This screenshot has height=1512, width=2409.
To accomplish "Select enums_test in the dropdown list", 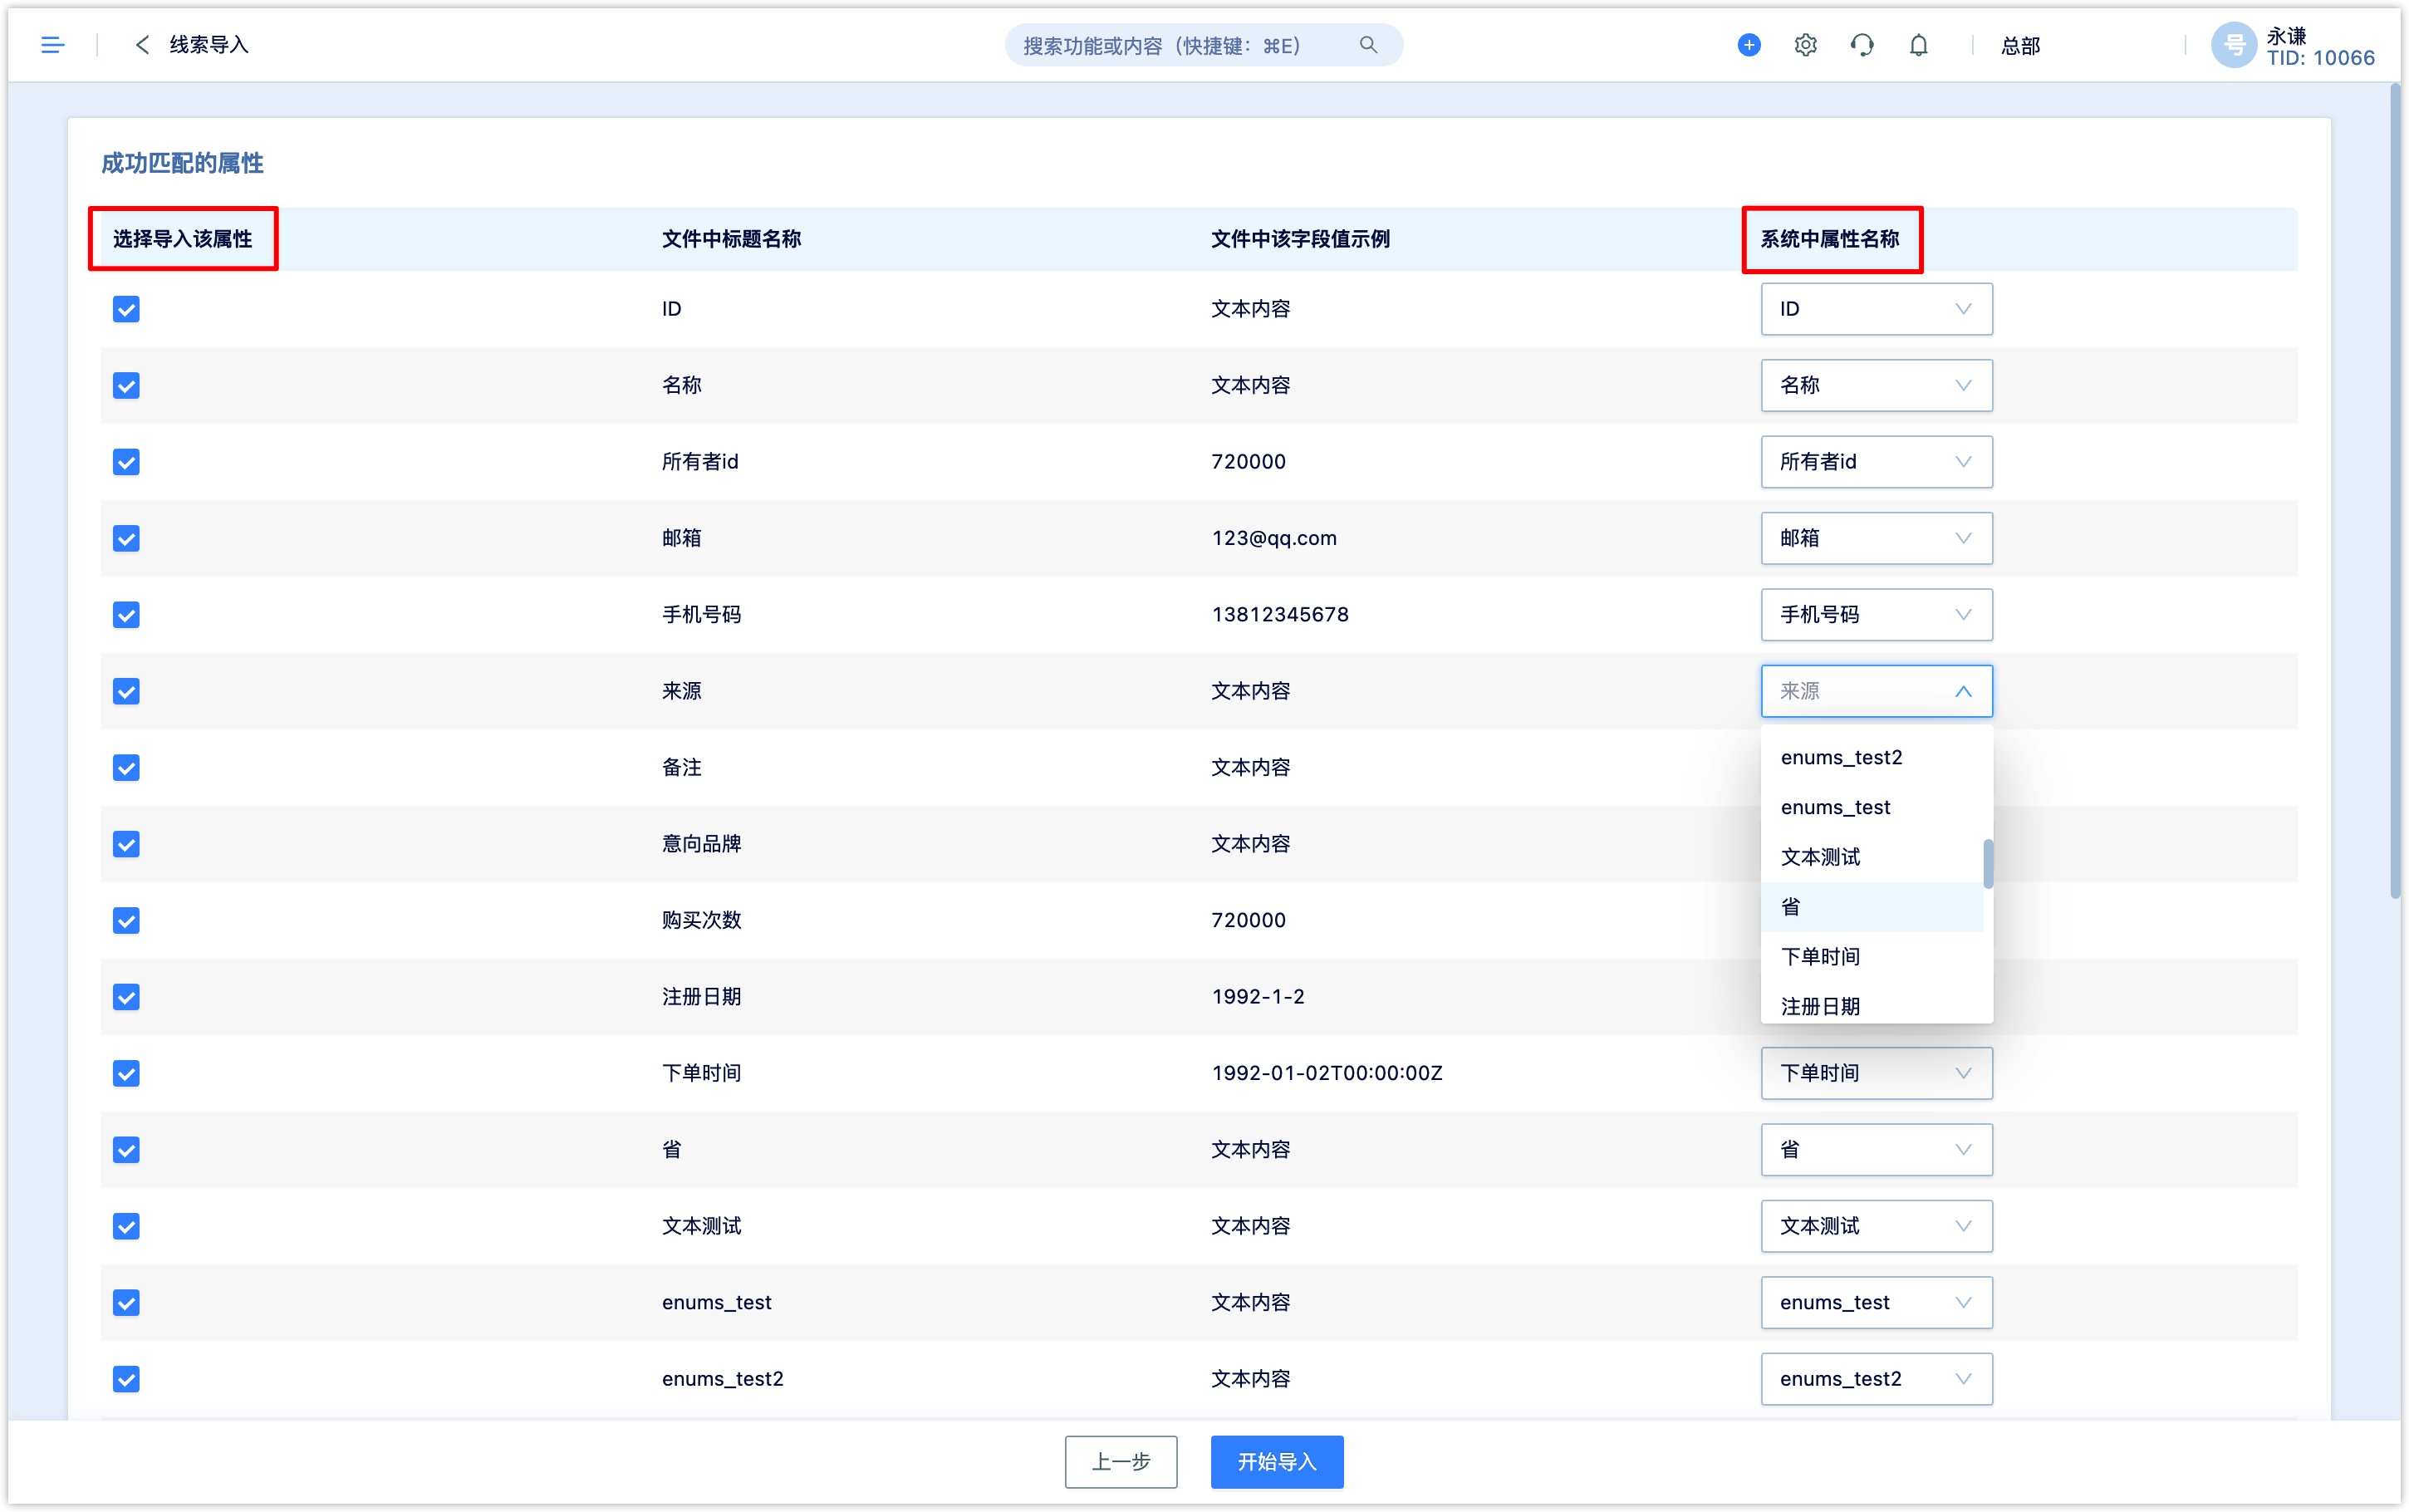I will (x=1872, y=807).
